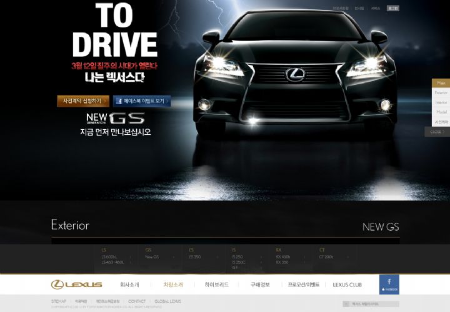Select the 차량소개 menu item
This screenshot has height=312, width=450.
click(173, 285)
